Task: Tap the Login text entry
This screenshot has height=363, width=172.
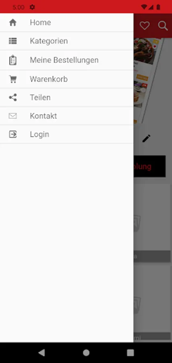Action: 39,134
